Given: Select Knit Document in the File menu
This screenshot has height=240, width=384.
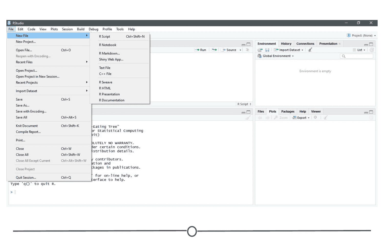Looking at the screenshot, I should [48, 126].
